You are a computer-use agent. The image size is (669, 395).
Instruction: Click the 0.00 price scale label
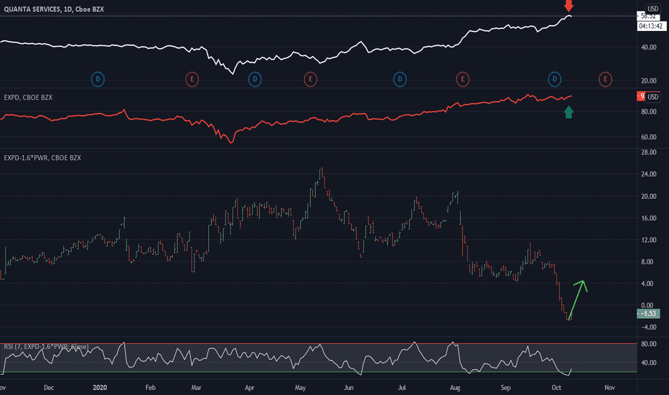[647, 305]
